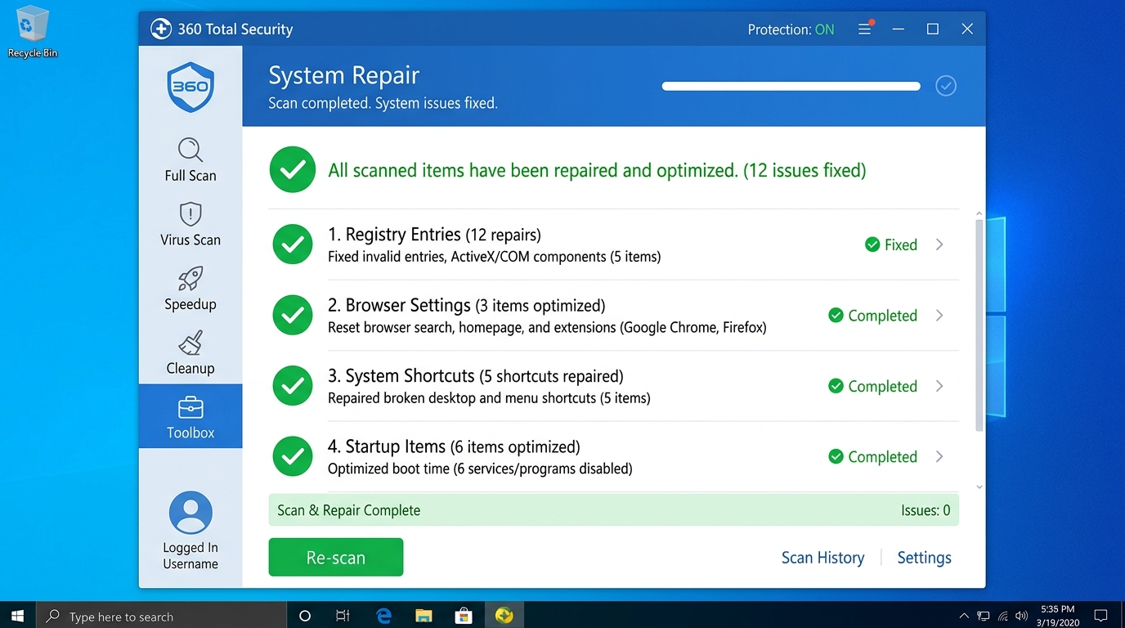
Task: Open Settings from the bottom bar
Action: pyautogui.click(x=923, y=557)
